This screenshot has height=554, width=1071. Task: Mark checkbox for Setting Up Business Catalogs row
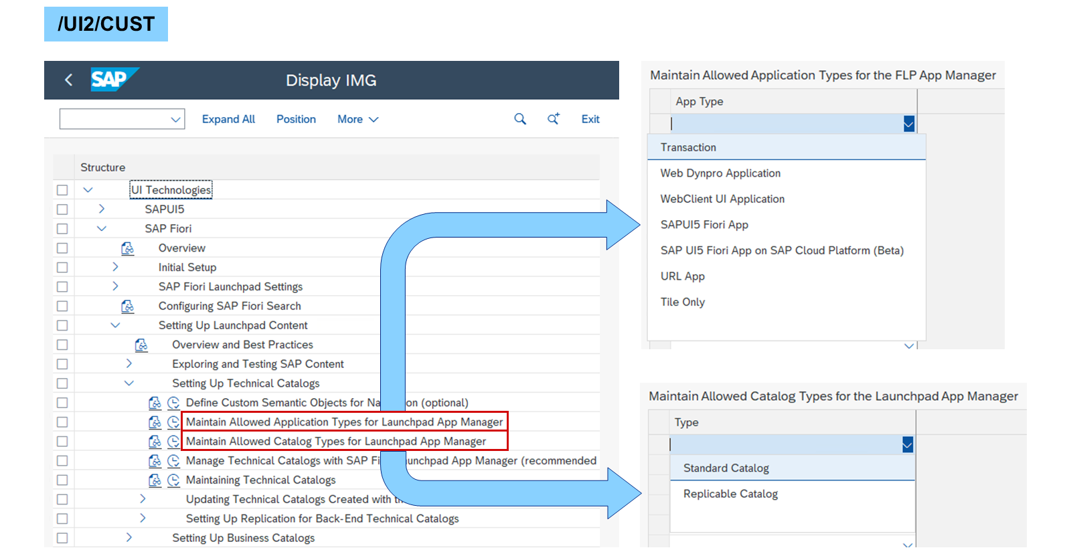pyautogui.click(x=62, y=538)
